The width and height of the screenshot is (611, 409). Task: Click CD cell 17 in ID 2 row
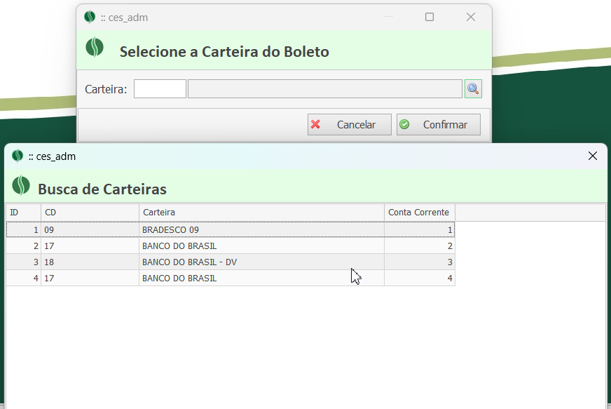click(90, 246)
